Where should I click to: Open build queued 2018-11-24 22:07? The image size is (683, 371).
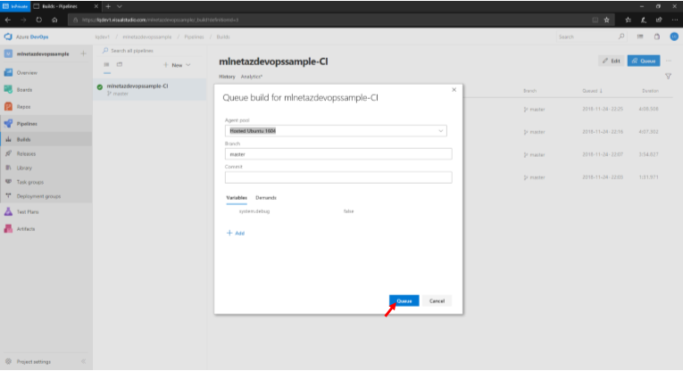point(603,154)
